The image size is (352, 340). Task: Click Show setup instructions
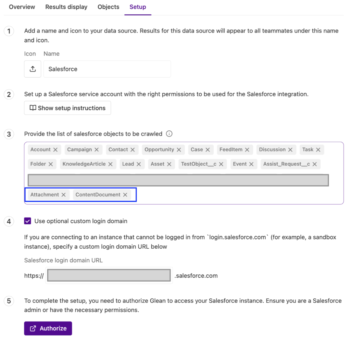coord(67,108)
